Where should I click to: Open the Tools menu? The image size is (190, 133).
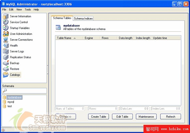pos(28,9)
